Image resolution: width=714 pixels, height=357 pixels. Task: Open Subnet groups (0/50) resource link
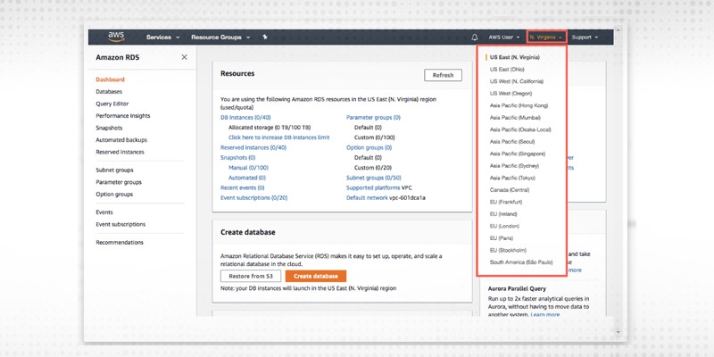coord(374,178)
